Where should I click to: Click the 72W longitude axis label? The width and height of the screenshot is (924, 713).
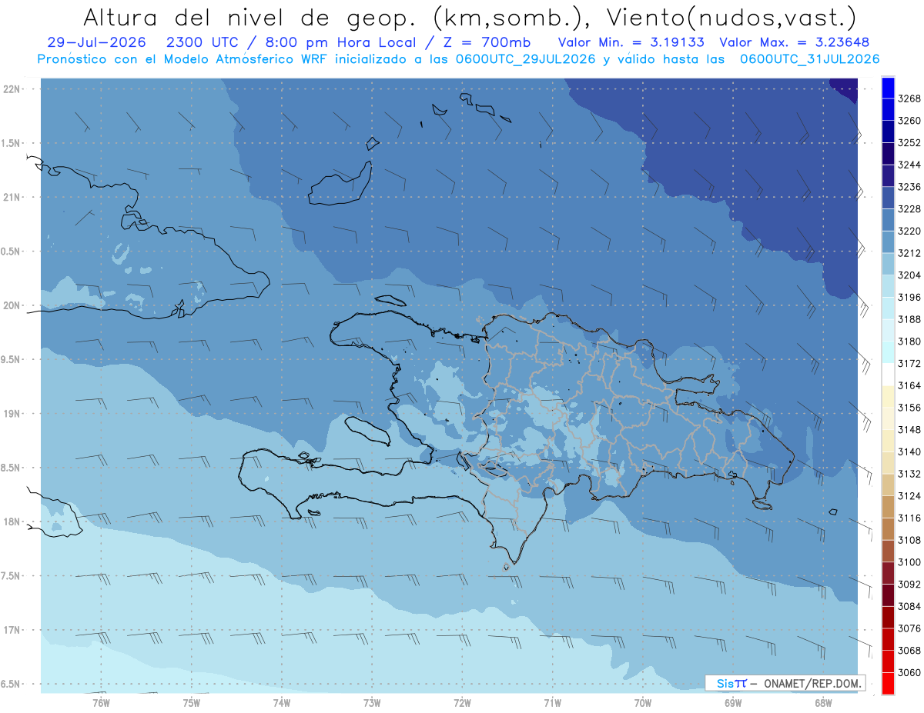click(x=462, y=701)
